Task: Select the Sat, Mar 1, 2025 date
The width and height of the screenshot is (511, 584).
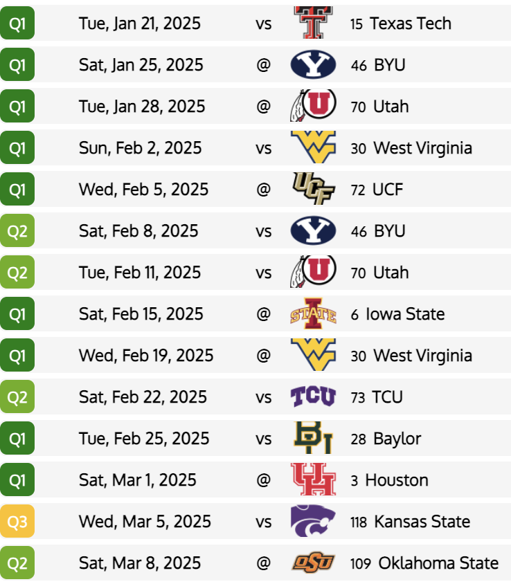Action: coord(138,480)
